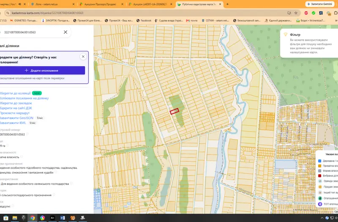This screenshot has width=338, height=222.
Task: Click the blue Державна legend swatch
Action: [x=320, y=161]
